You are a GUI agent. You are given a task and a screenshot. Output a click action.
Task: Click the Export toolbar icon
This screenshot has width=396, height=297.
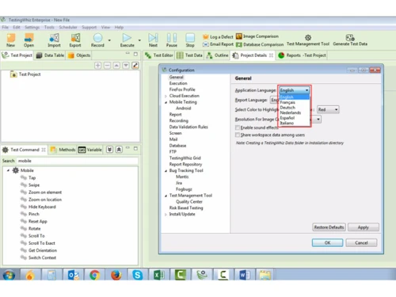pos(75,40)
